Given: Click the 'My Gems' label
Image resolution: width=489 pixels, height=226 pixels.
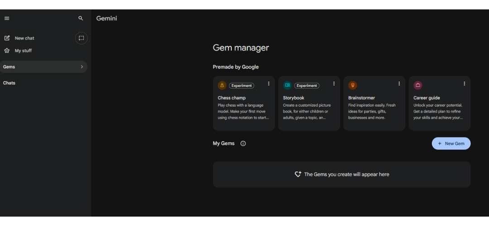Looking at the screenshot, I should (224, 143).
